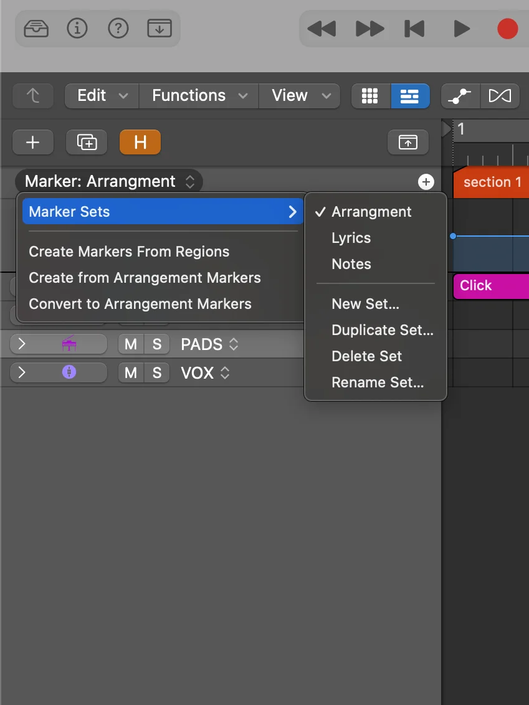Solo the VOX track

click(157, 372)
